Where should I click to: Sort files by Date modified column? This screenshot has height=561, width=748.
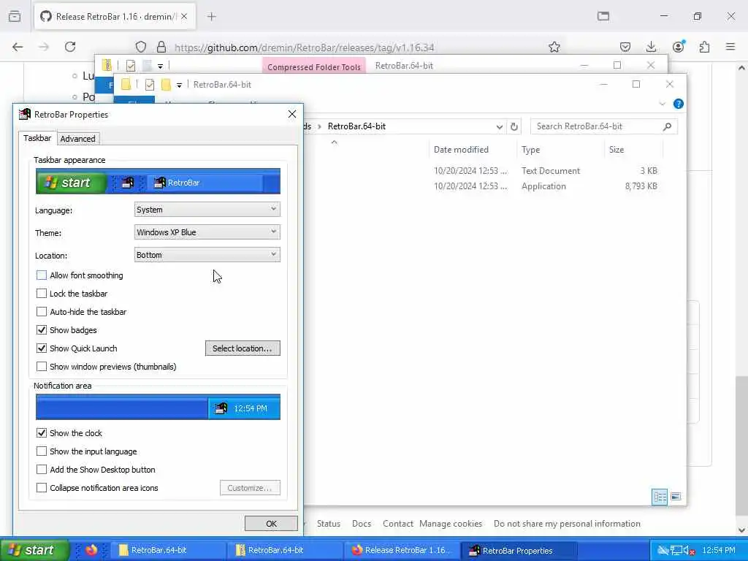pyautogui.click(x=473, y=150)
